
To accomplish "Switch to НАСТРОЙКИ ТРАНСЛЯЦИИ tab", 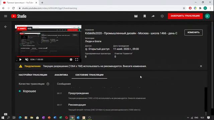I will click(33, 75).
